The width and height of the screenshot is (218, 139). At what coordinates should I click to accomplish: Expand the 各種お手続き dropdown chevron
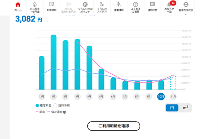coord(186,14)
